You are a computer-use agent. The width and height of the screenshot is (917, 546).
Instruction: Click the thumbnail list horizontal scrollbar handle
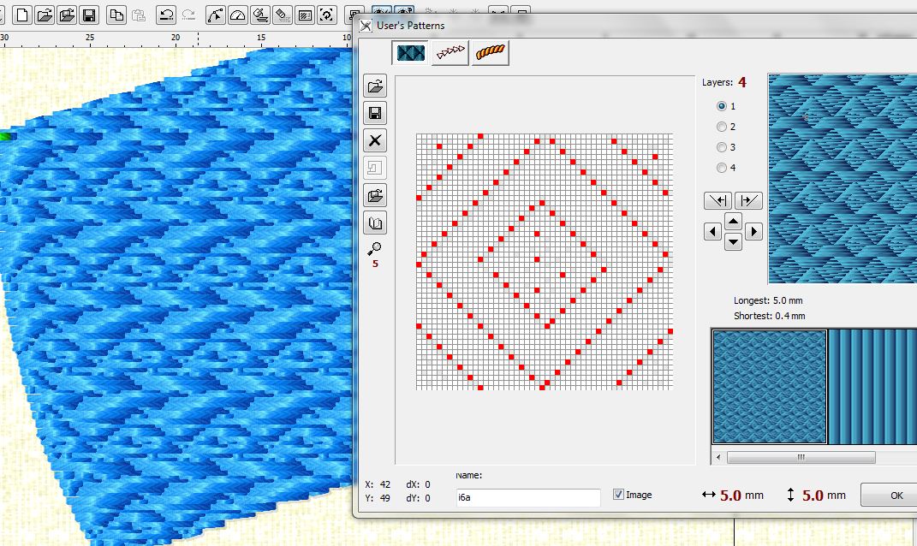click(801, 457)
